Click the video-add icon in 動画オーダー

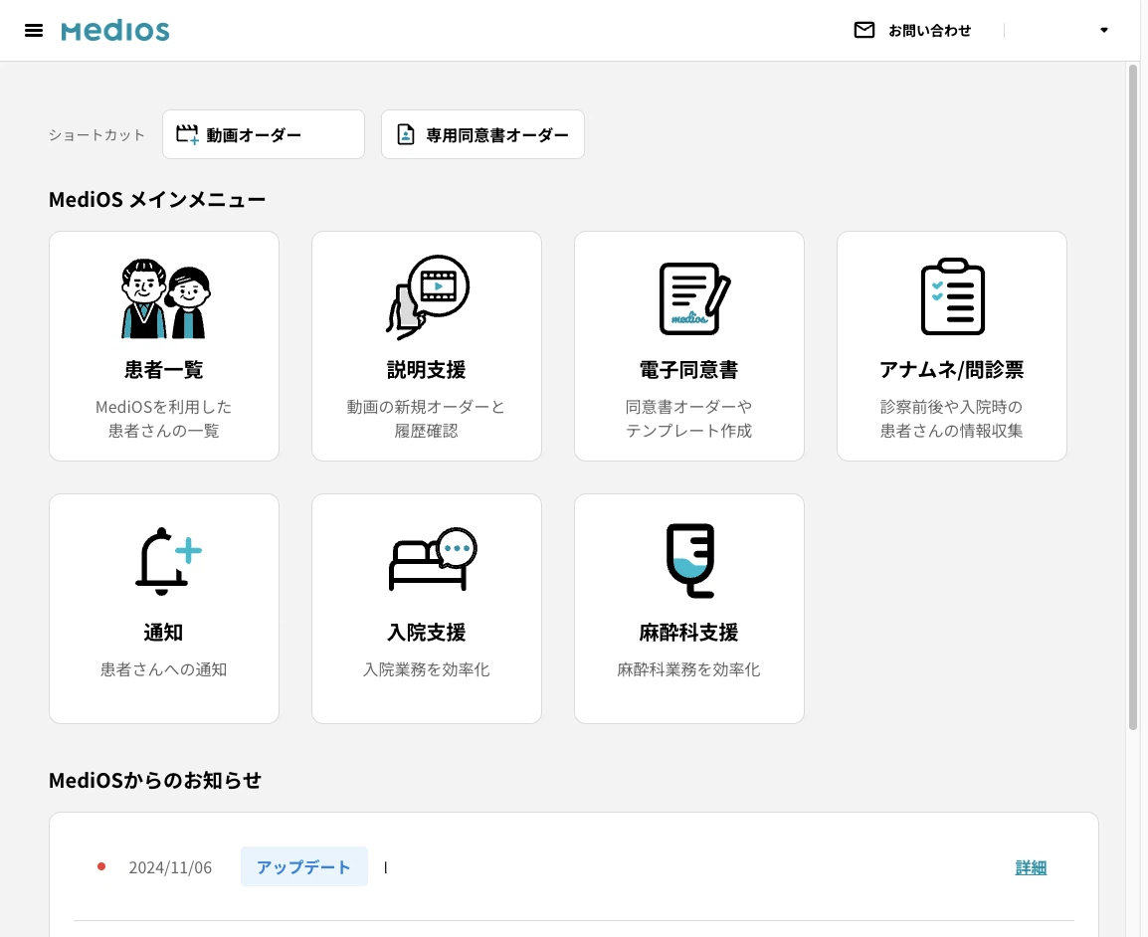[187, 134]
